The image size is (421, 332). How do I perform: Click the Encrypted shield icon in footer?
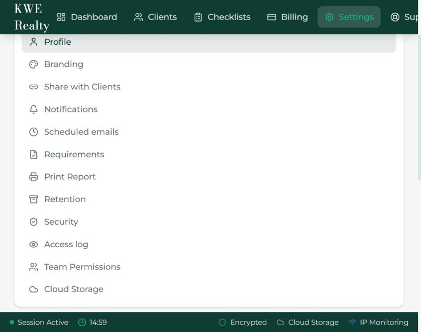pyautogui.click(x=222, y=323)
